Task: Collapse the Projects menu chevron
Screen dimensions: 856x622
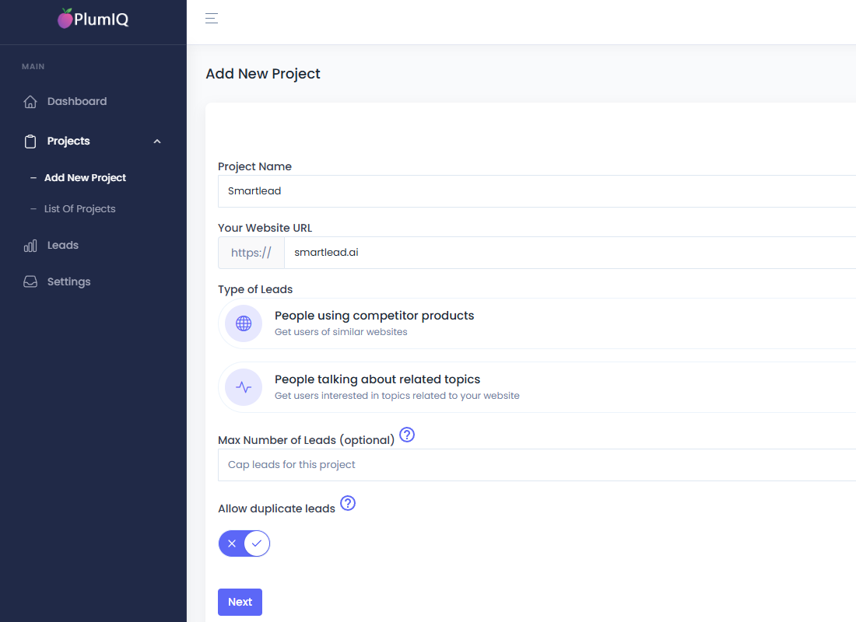Action: [x=157, y=142]
